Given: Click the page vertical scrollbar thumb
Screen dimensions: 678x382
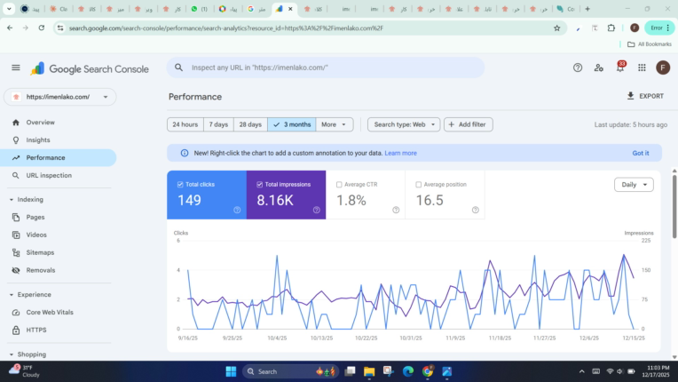Looking at the screenshot, I should [674, 206].
